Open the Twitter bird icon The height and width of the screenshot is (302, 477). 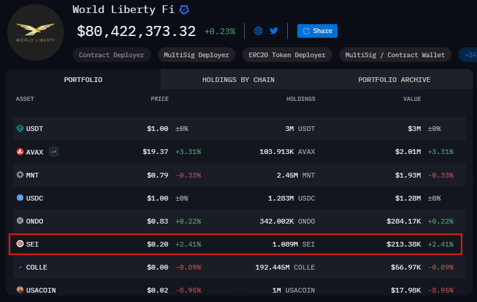(274, 31)
